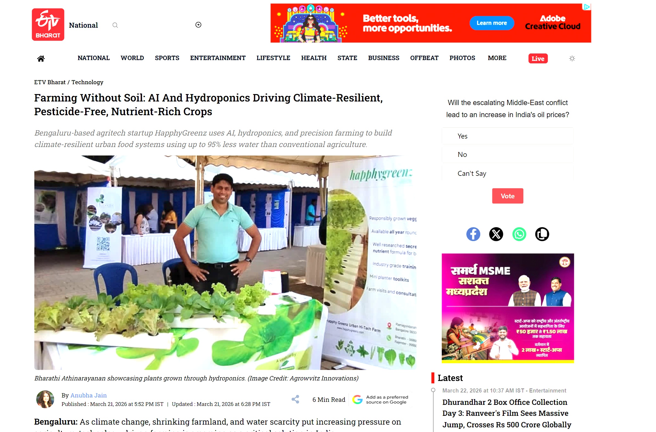Open the ENTERTAINMENT section
The image size is (656, 432).
click(218, 58)
